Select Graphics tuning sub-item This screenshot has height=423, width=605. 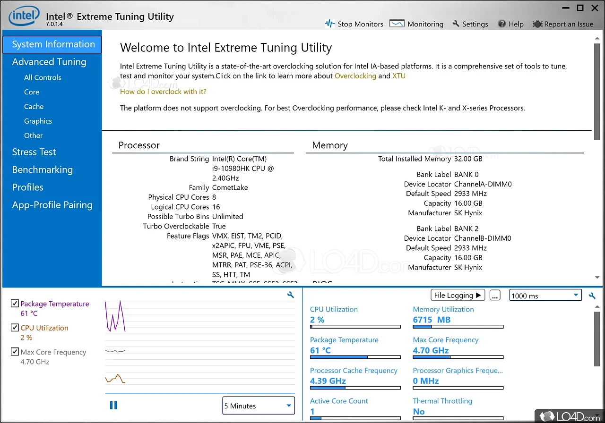pos(38,121)
